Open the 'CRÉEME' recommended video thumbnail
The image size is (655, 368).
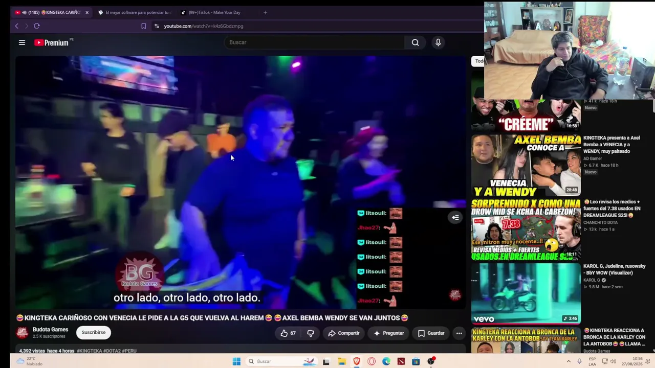(526, 116)
